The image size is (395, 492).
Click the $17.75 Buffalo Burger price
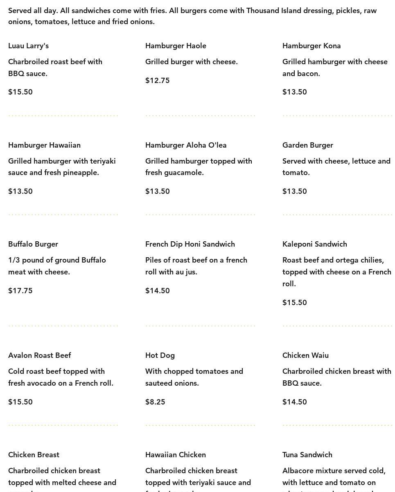20,291
